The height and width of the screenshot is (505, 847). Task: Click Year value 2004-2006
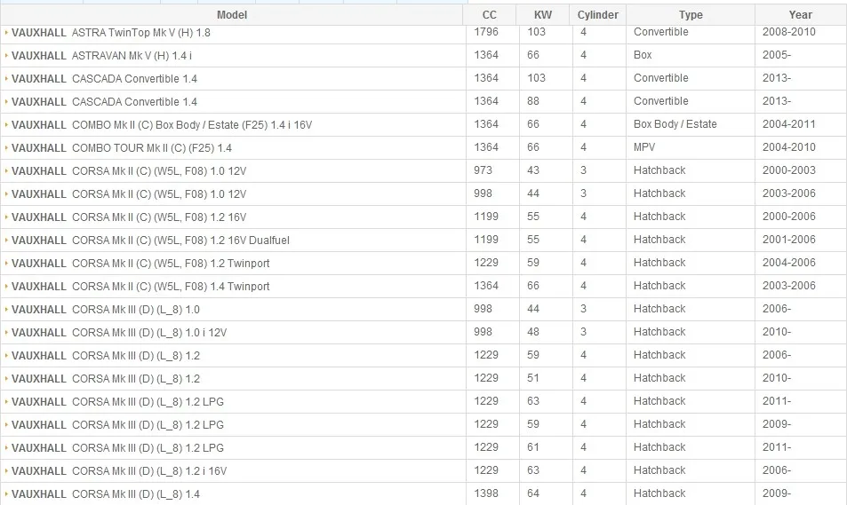coord(789,263)
